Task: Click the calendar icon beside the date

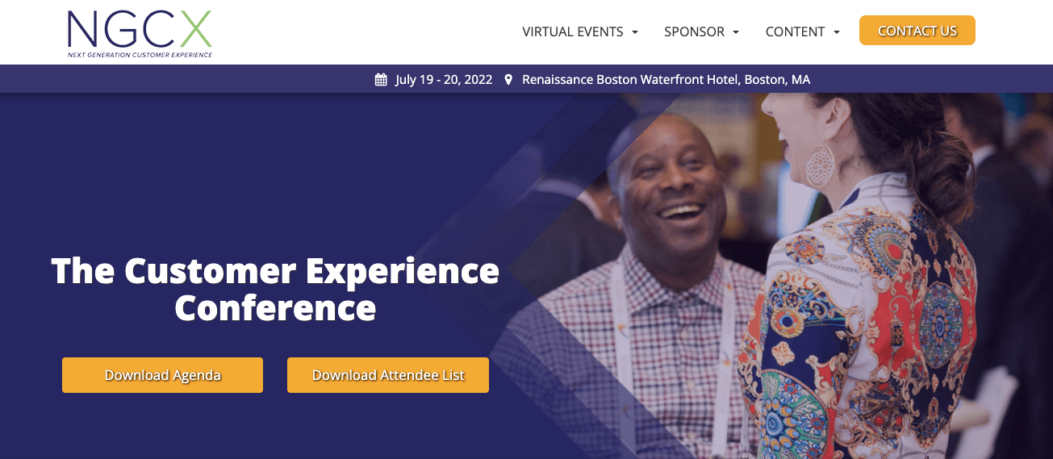Action: coord(381,80)
